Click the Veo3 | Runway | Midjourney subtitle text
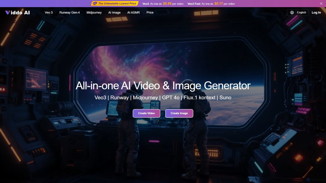Screen dimensions: 326x183 coord(163,98)
